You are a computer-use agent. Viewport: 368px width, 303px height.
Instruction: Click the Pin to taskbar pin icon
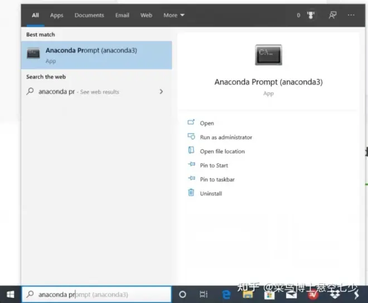point(191,178)
